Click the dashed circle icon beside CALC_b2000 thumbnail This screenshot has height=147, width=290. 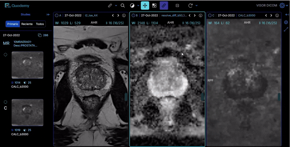[x=5, y=55]
